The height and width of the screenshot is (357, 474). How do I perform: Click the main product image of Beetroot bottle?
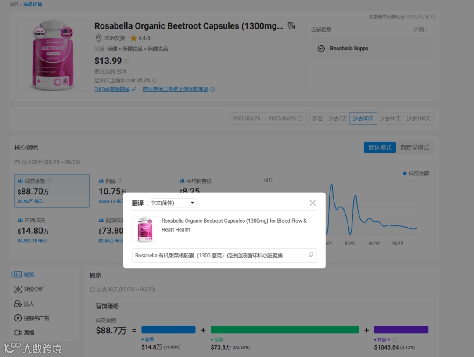tap(53, 56)
